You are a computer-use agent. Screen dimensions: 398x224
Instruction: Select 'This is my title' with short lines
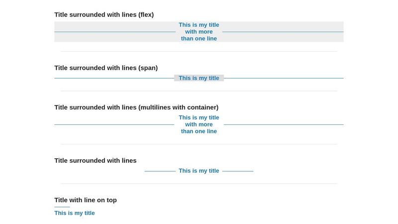tap(199, 171)
